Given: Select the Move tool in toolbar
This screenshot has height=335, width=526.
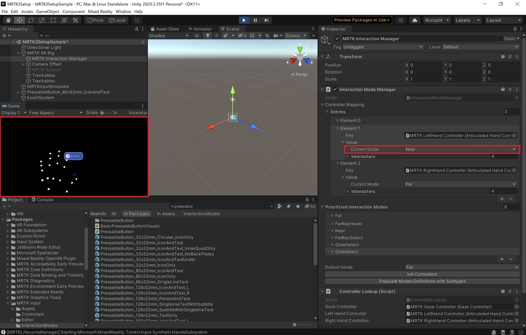Looking at the screenshot, I should click(20, 20).
